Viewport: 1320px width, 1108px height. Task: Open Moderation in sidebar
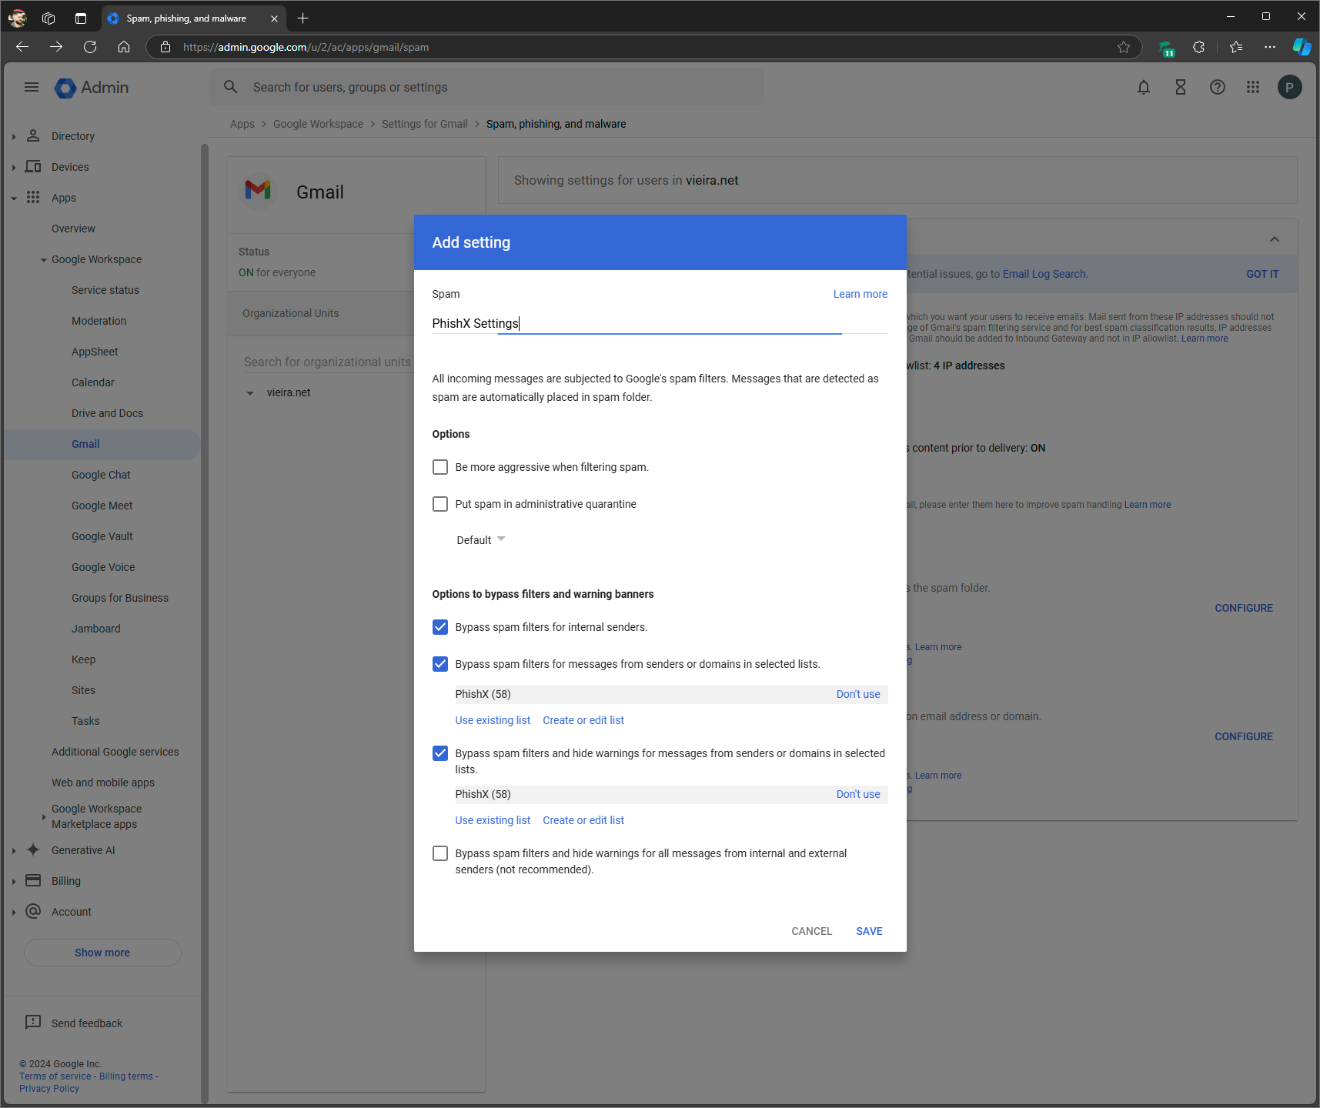(99, 321)
